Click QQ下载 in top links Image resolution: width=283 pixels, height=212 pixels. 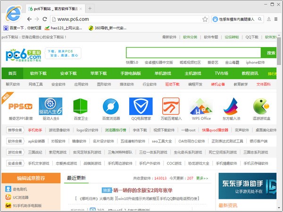pos(252,37)
